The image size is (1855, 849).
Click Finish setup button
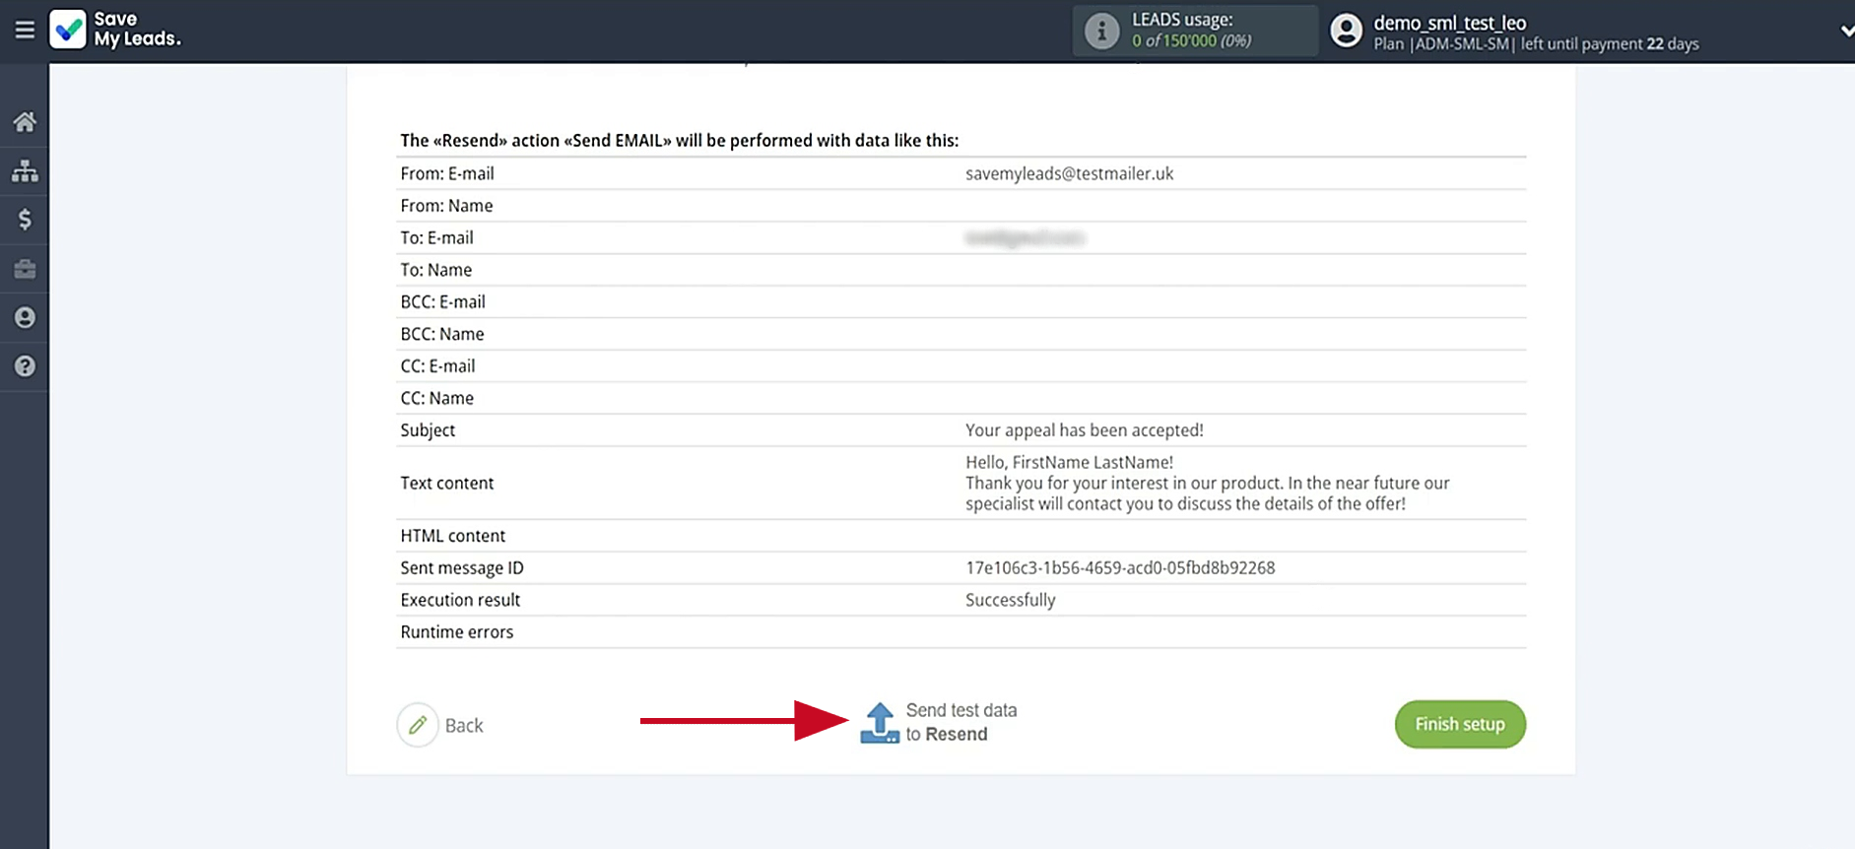click(1460, 724)
